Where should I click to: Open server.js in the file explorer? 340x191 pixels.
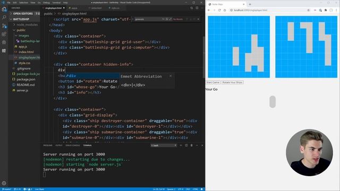[22, 90]
